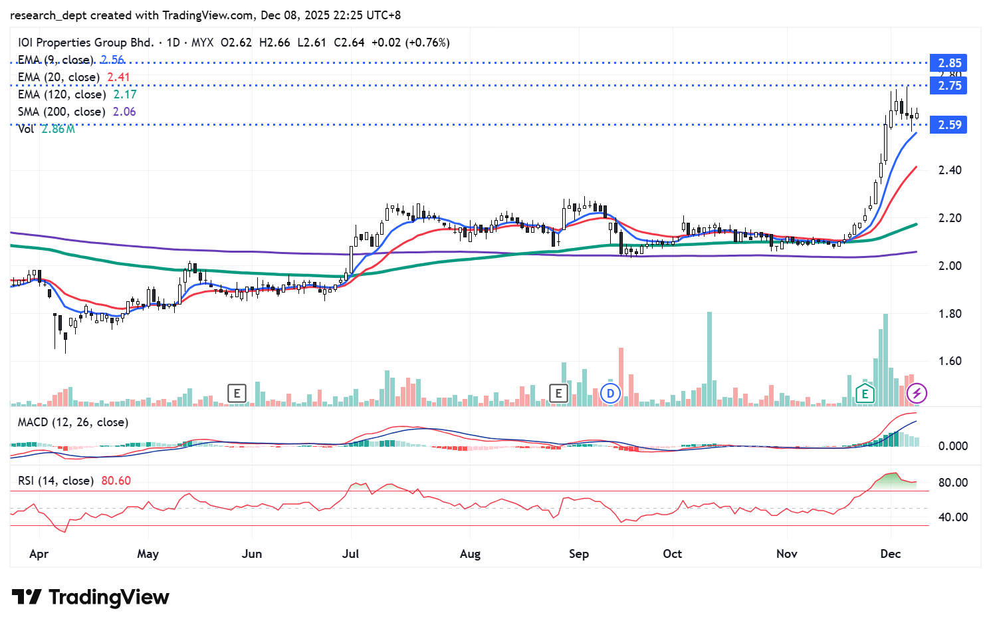This screenshot has width=991, height=627.
Task: Click the Sep label on the time axis
Action: coord(578,554)
